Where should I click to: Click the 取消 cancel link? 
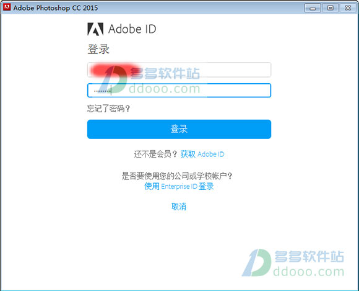(179, 207)
